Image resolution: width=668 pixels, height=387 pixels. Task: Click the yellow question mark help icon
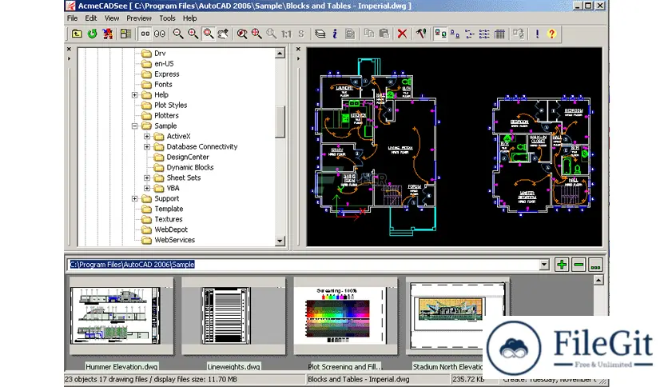[551, 34]
